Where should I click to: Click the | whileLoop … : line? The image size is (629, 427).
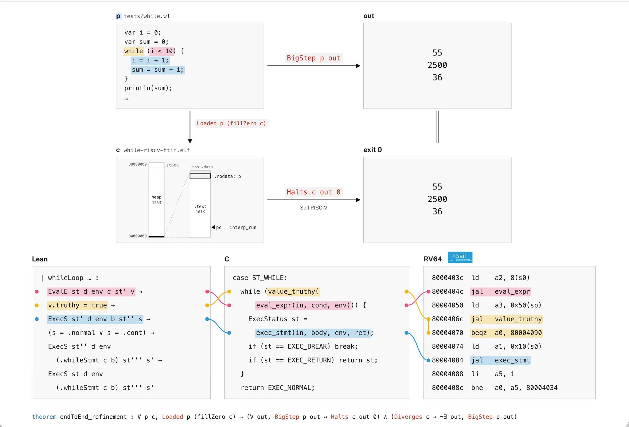tap(70, 278)
